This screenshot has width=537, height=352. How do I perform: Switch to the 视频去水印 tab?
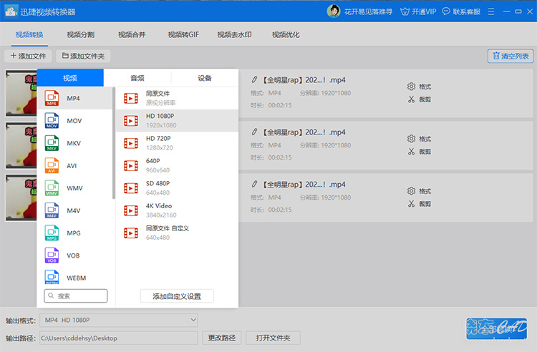tap(234, 34)
